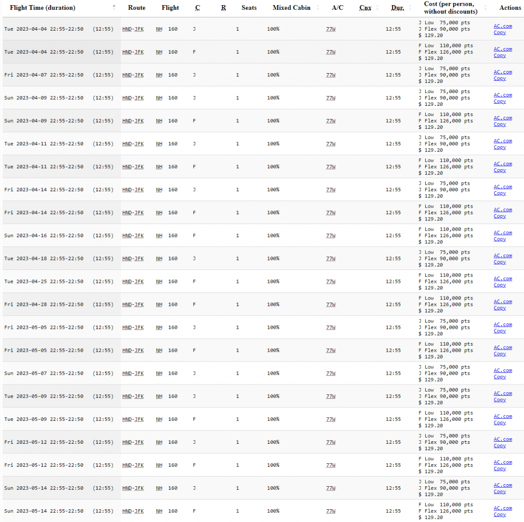The image size is (524, 522).
Task: Copy the Tue 2023-04-25 flight row
Action: (499, 285)
